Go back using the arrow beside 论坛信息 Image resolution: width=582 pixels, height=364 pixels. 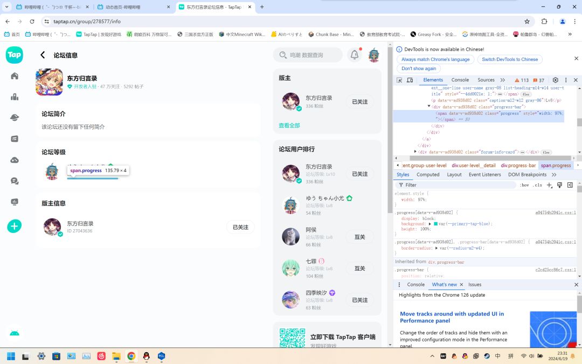[43, 55]
